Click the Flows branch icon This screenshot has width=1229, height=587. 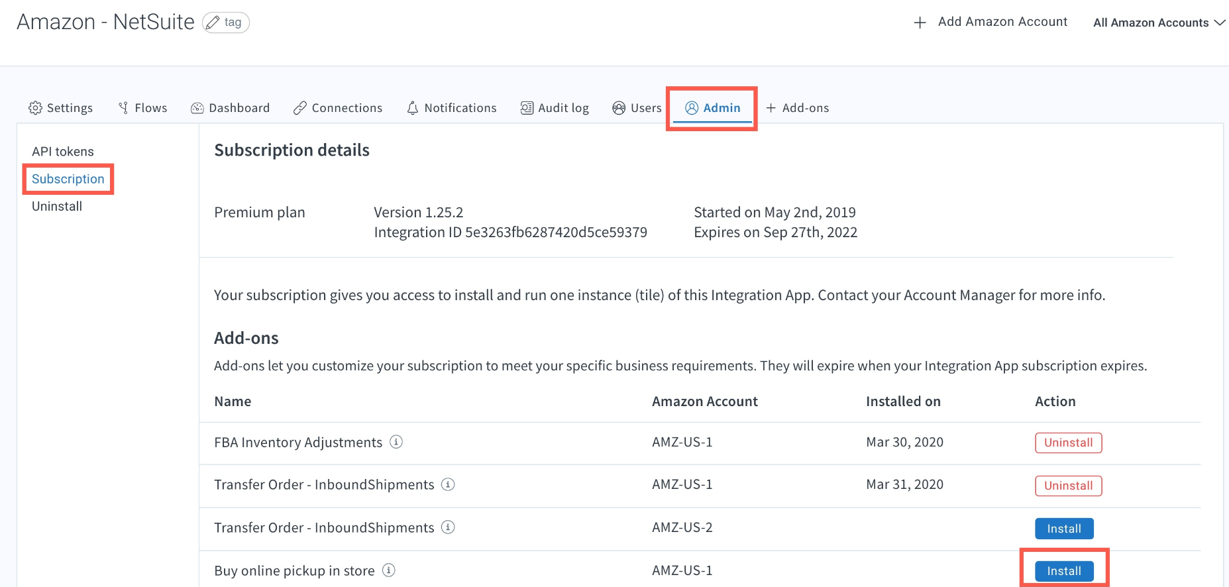pos(123,108)
